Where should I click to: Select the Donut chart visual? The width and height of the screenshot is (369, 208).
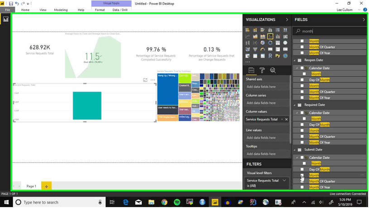tap(270, 43)
